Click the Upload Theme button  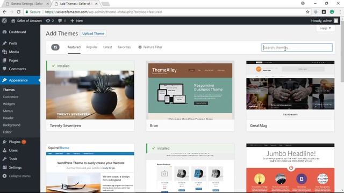(x=93, y=33)
